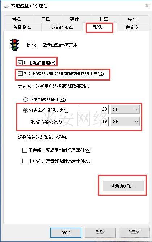152x242 pixels.
Task: Close the 本地磁盘 (D:) 属性 dialog
Action: pyautogui.click(x=147, y=6)
